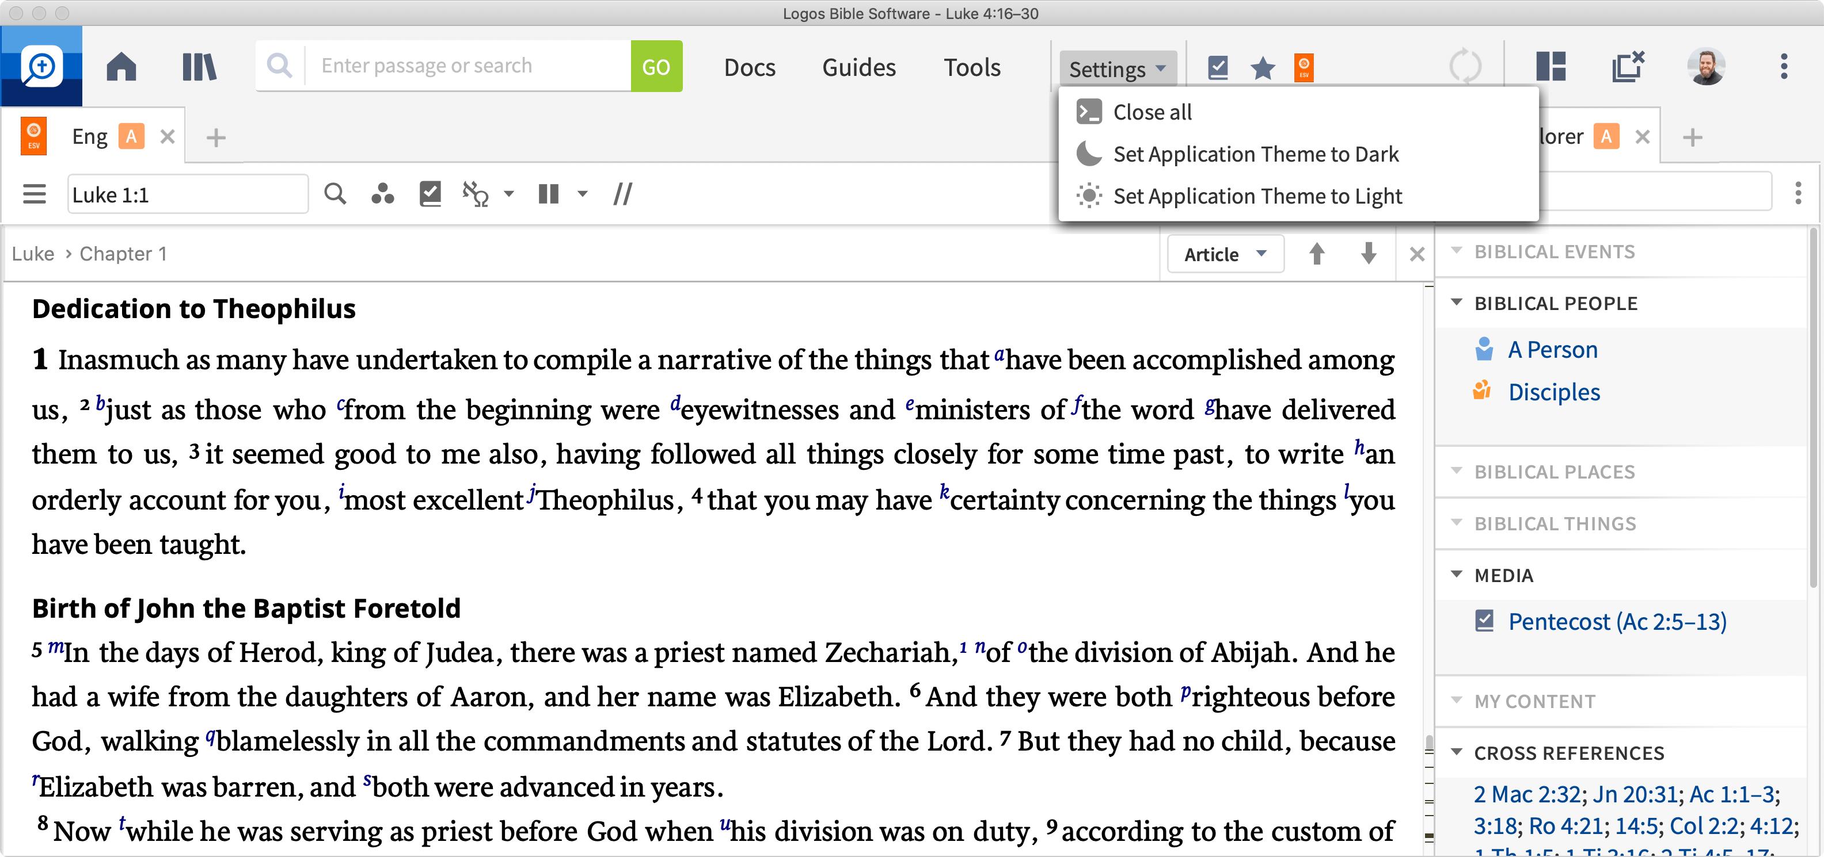Screen dimensions: 1824x857
Task: Click the checkmark shortcut icon in toolbar
Action: 1218,68
